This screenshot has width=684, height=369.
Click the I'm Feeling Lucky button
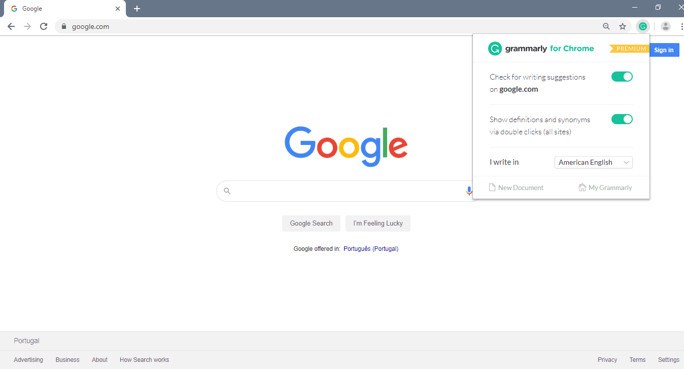[378, 223]
